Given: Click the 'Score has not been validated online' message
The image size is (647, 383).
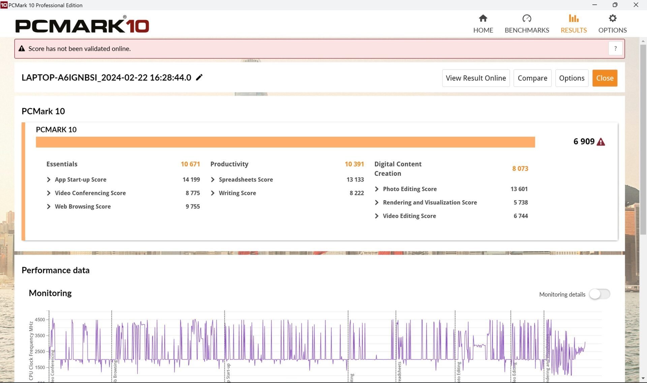Looking at the screenshot, I should tap(80, 49).
